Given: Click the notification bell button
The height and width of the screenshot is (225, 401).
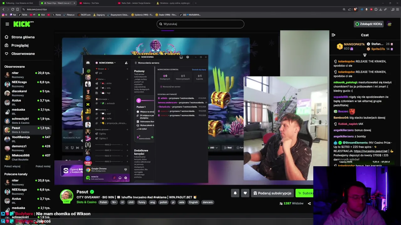Looking at the screenshot, I should [x=235, y=193].
